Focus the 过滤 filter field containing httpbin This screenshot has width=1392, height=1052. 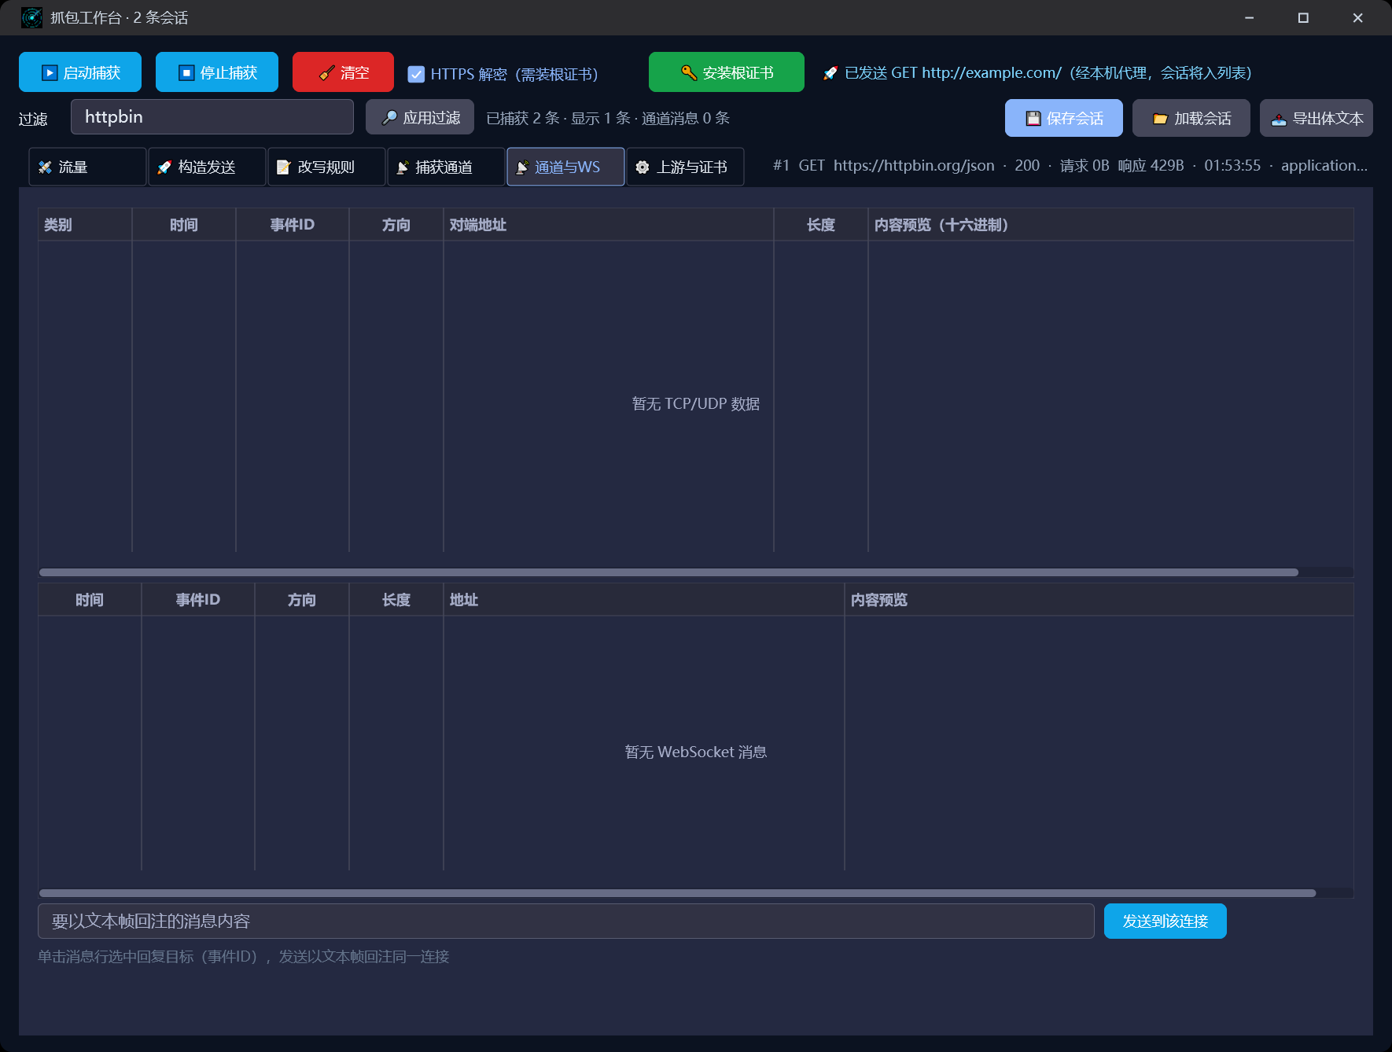click(x=212, y=117)
